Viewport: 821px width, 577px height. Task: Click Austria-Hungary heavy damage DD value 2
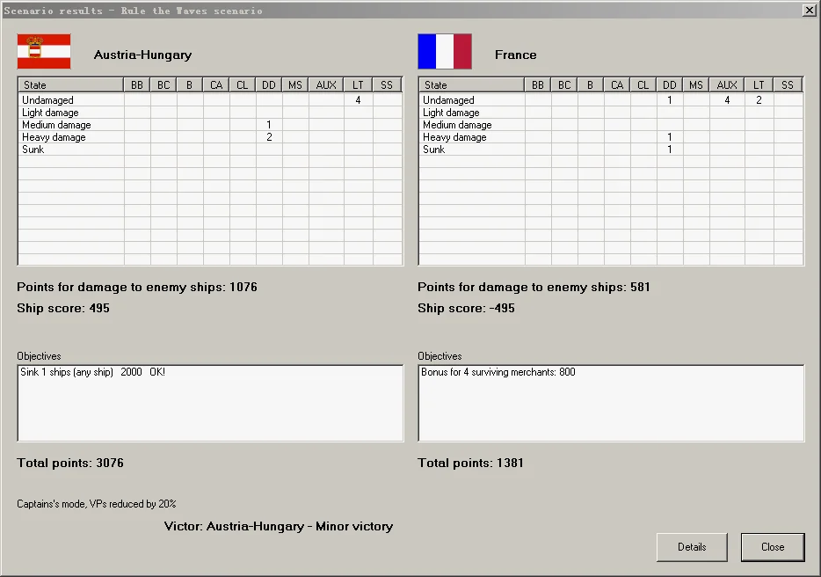point(269,137)
